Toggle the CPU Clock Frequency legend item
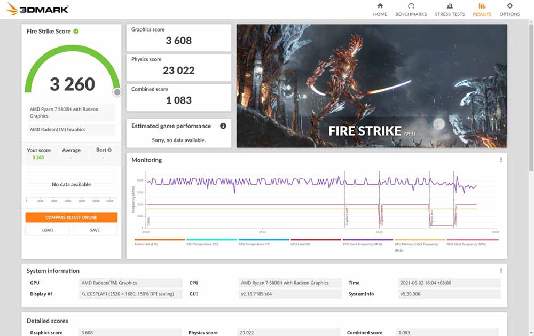This screenshot has height=336, width=534. [x=368, y=242]
